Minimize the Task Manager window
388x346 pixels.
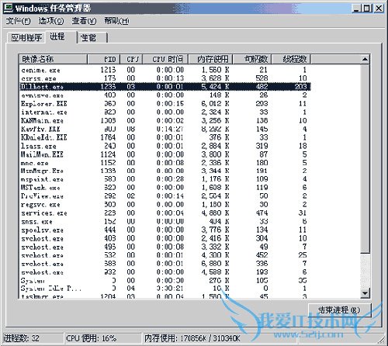[x=356, y=9]
